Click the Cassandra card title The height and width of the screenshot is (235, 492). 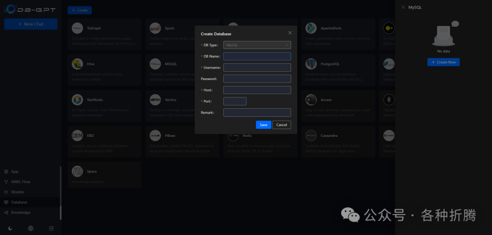click(329, 135)
